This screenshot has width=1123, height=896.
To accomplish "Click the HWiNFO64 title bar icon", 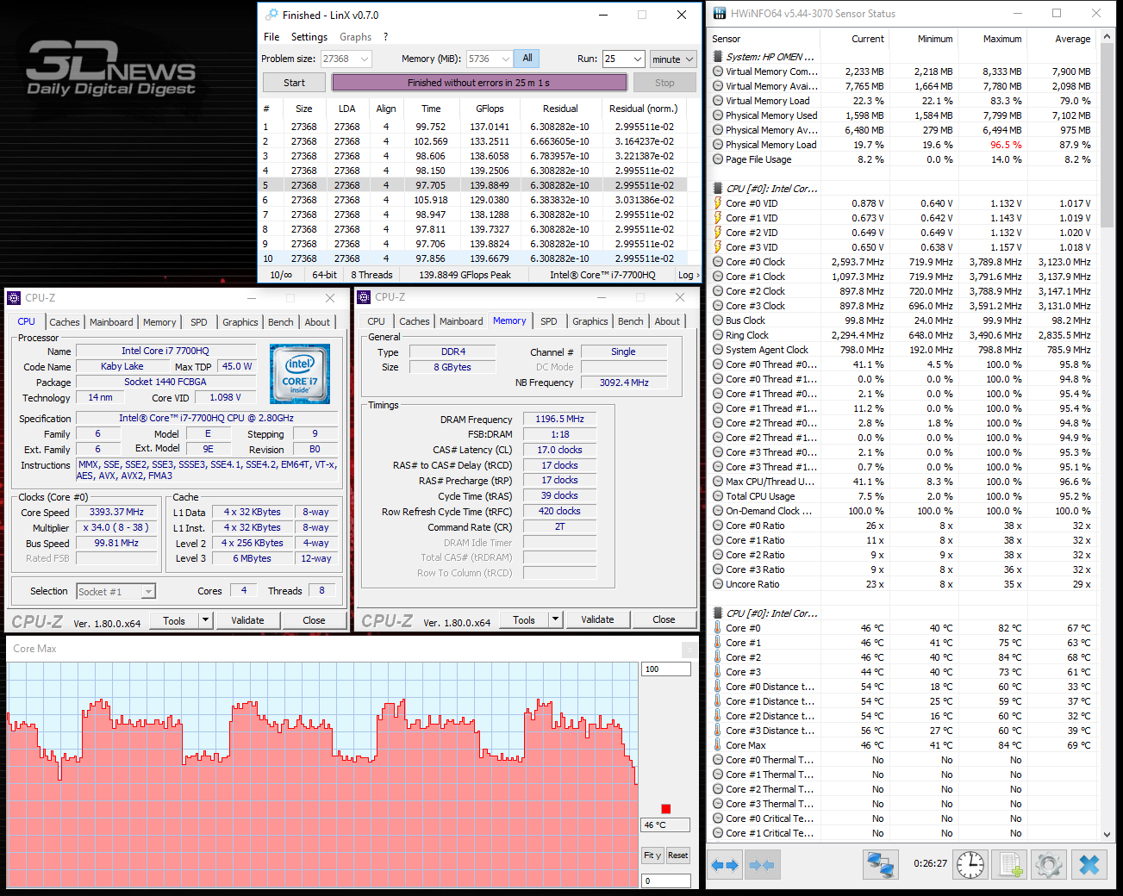I will pyautogui.click(x=719, y=13).
